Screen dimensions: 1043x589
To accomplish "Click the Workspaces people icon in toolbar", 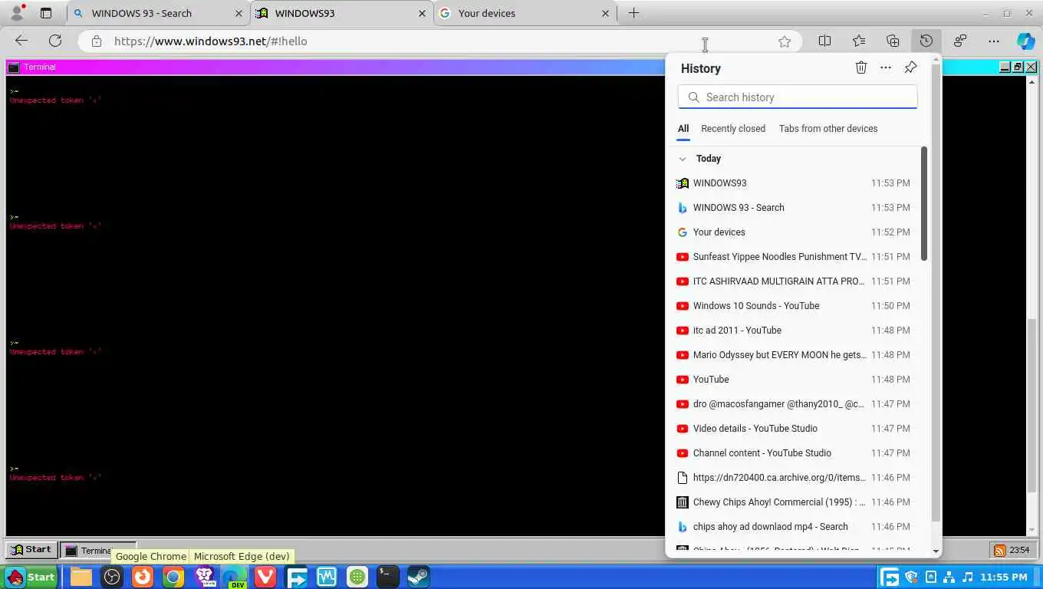I will tap(959, 41).
